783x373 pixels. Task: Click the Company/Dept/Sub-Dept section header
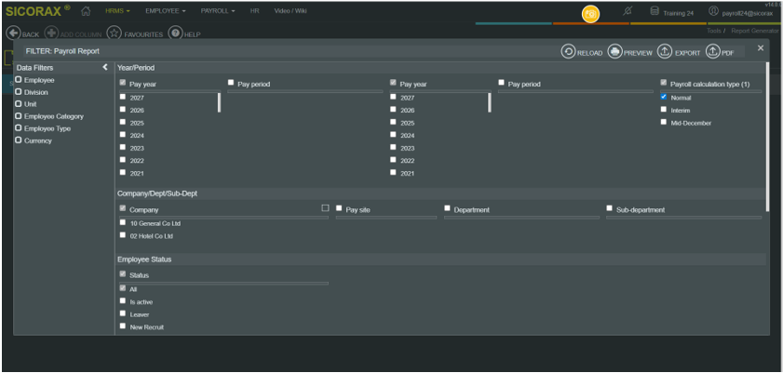(440, 193)
